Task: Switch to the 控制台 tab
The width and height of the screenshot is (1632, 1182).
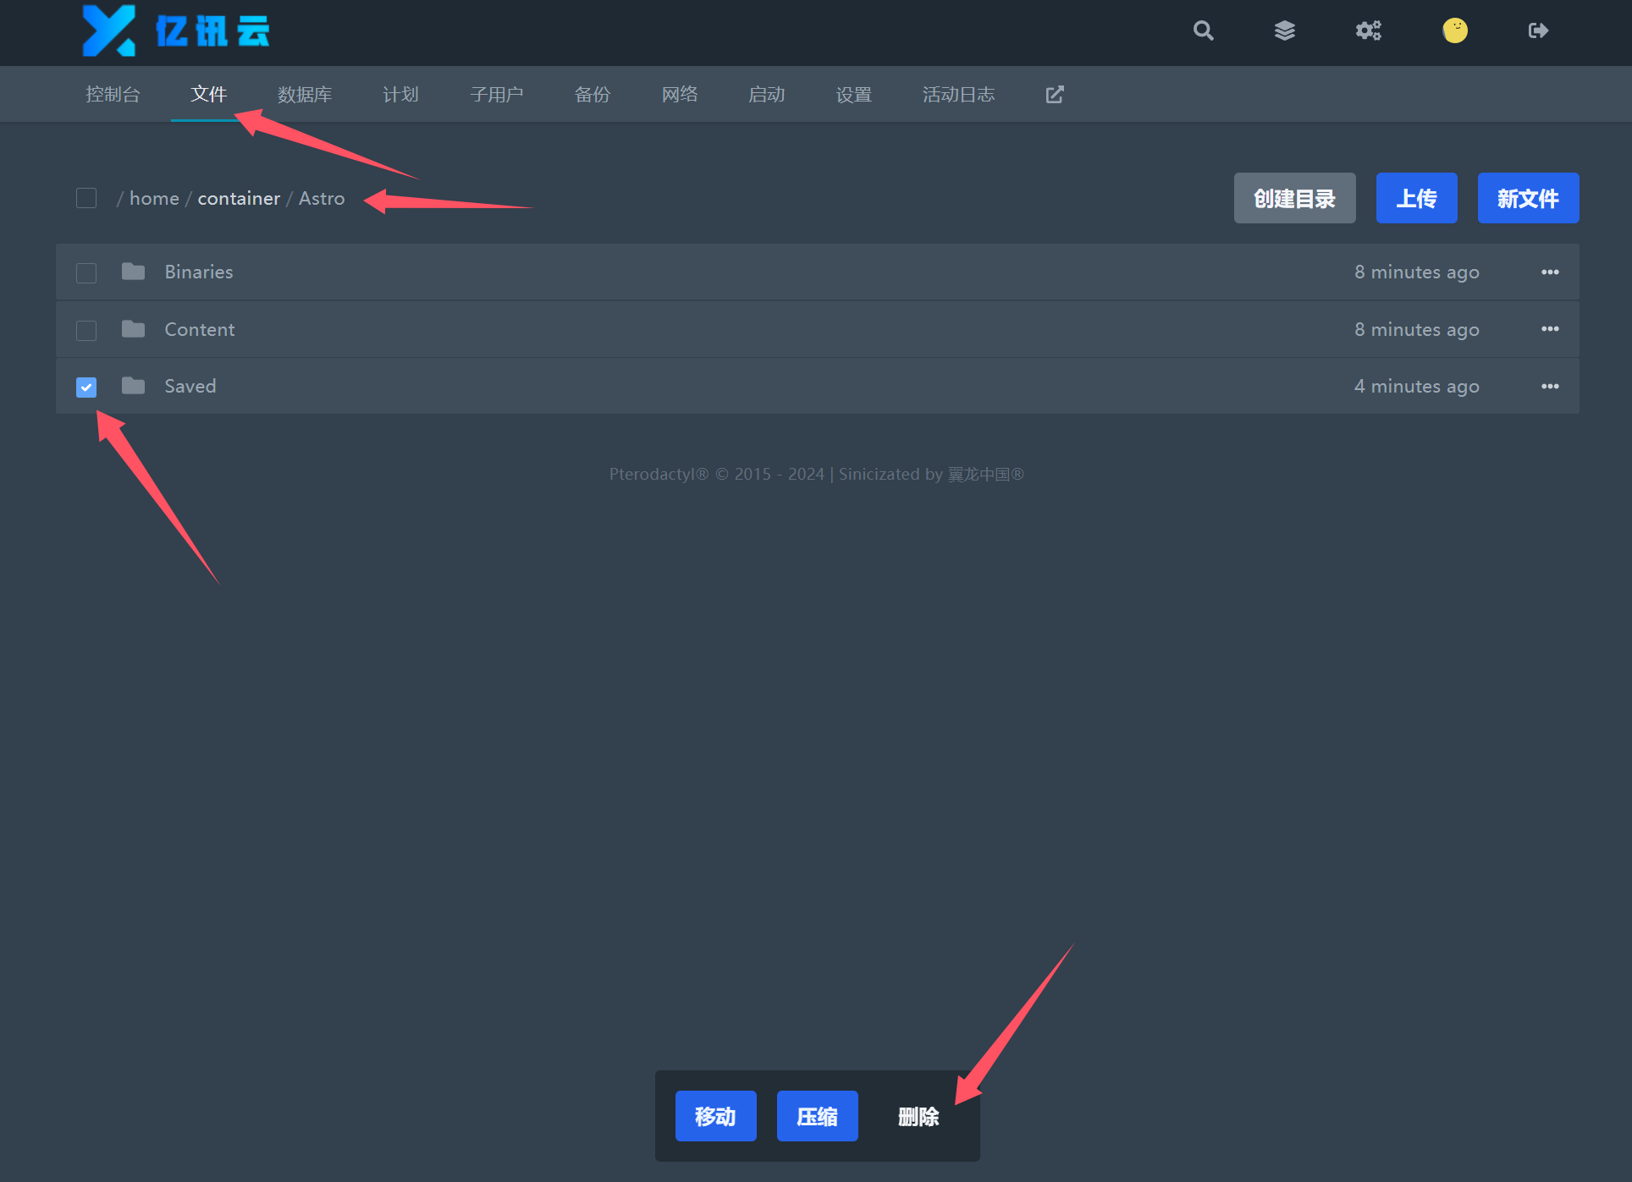Action: tap(113, 94)
